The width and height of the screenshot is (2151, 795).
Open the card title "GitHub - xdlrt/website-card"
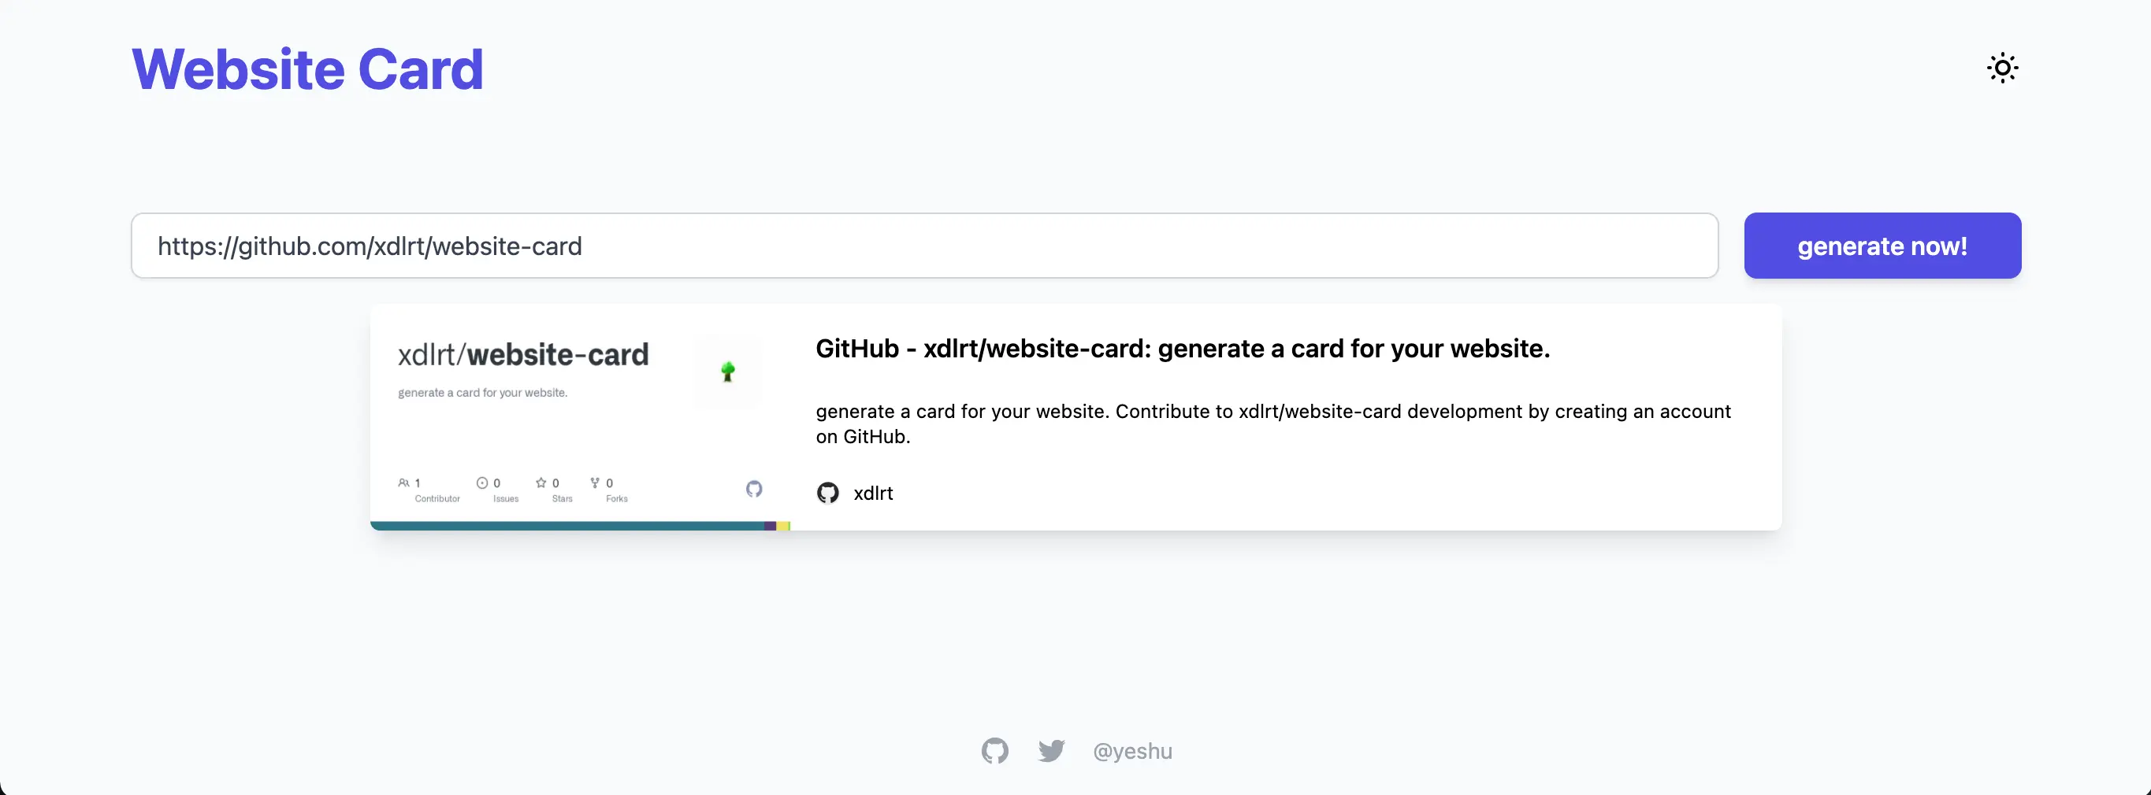pyautogui.click(x=1182, y=349)
